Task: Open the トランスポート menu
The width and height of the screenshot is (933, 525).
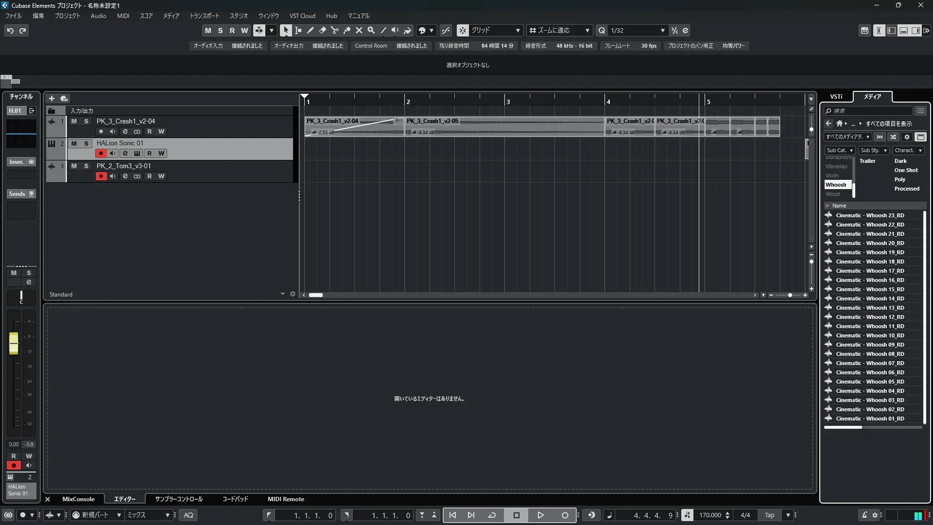Action: [x=204, y=16]
